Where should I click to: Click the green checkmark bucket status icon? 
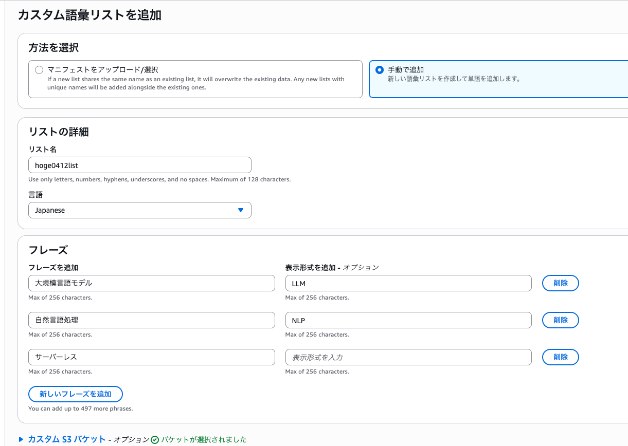coord(155,440)
